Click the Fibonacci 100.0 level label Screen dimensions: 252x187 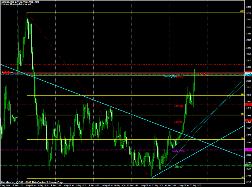[242, 11]
